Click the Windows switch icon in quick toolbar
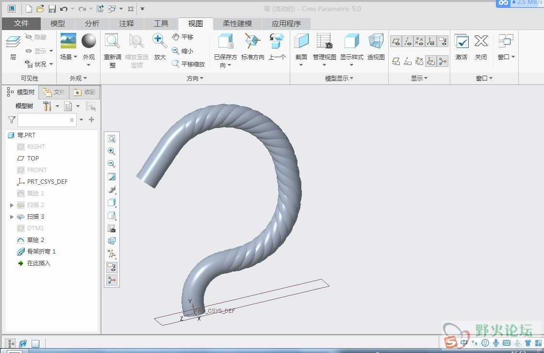Screen dimensions: 544x353 coord(112,9)
